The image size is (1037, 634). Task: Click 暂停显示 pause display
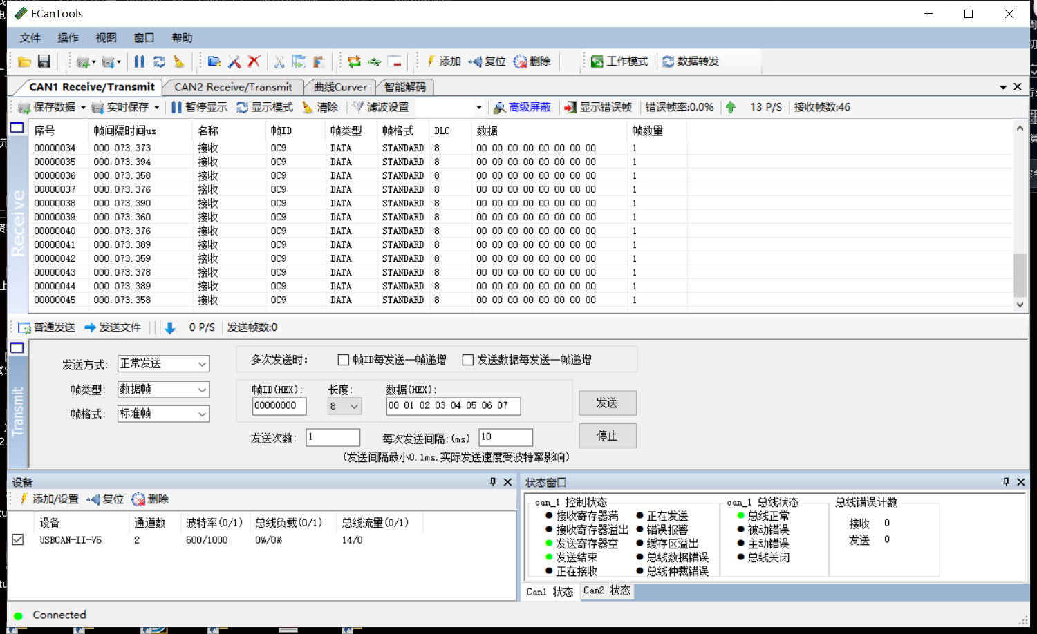199,107
